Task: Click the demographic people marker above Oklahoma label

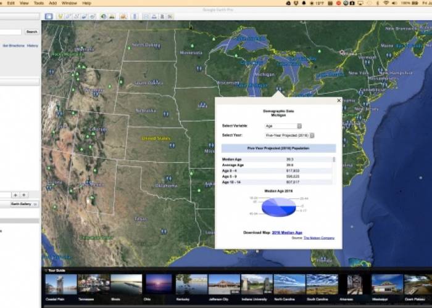Action: point(168,179)
